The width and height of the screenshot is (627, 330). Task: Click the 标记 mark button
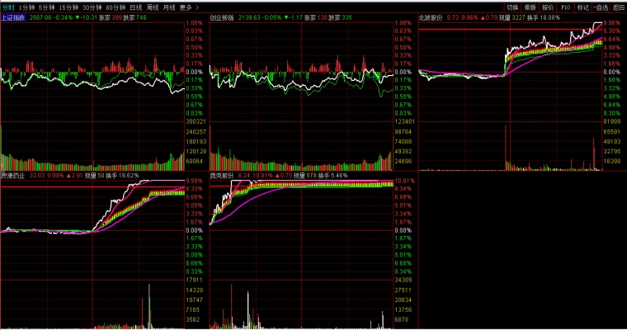583,7
